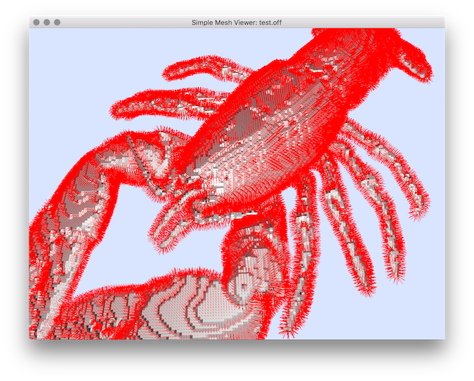Click the leftmost gray close window button
474x381 pixels.
click(37, 22)
